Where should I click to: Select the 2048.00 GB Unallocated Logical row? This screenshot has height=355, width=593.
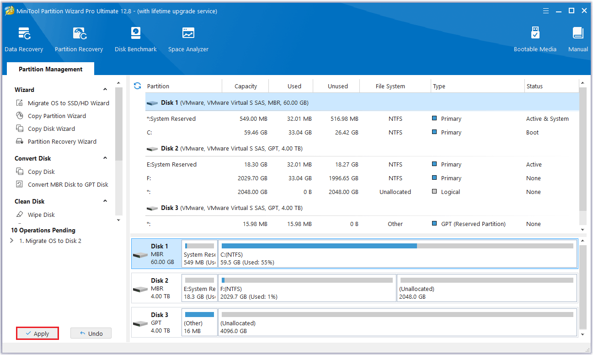coord(362,192)
